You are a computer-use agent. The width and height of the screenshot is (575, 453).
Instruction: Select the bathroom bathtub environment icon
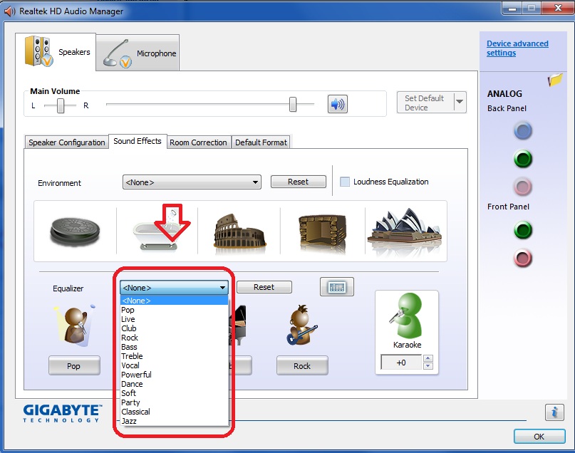pos(157,231)
